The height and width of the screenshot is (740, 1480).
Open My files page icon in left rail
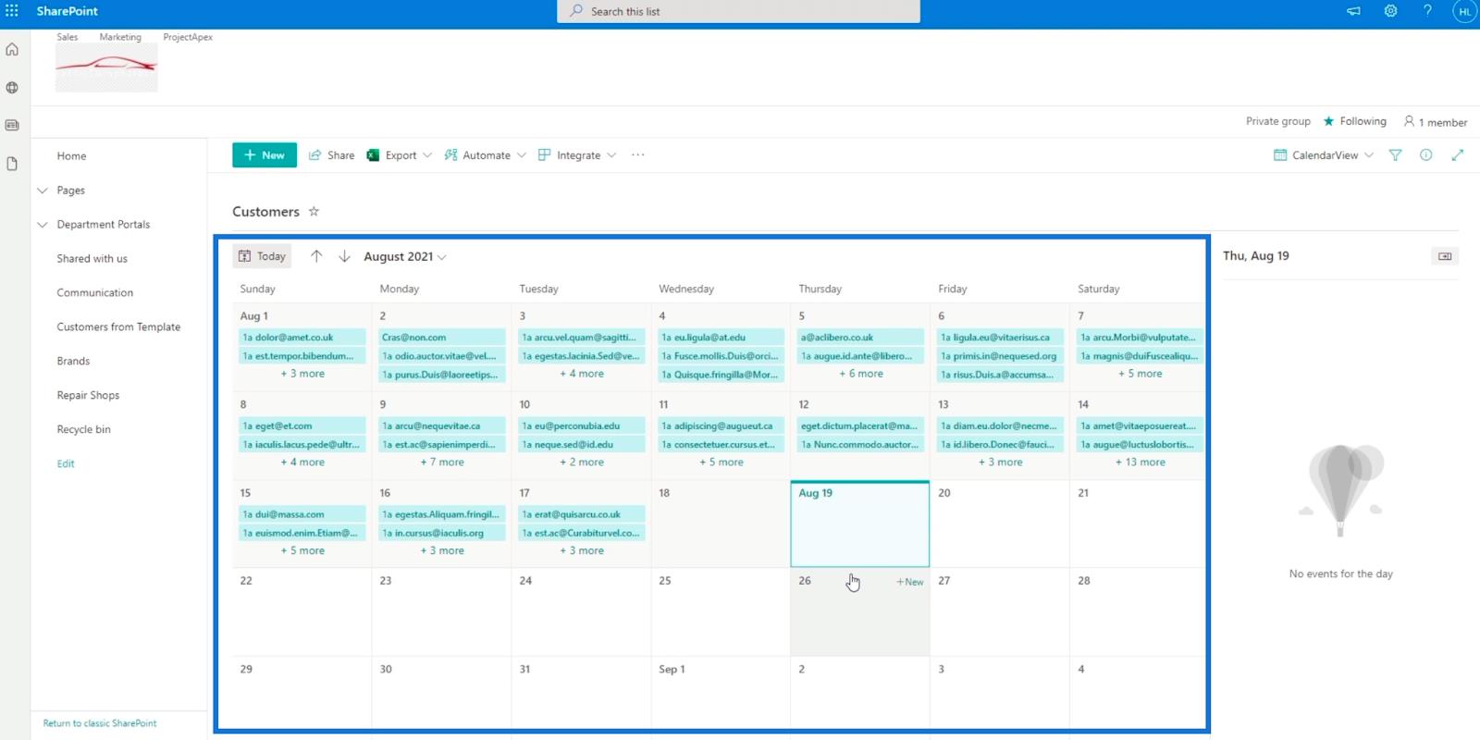point(12,164)
